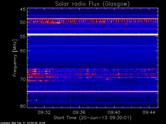Click the 'Updated Wed Feb 21 22:34:39 2018' footer text

[x=23, y=123]
